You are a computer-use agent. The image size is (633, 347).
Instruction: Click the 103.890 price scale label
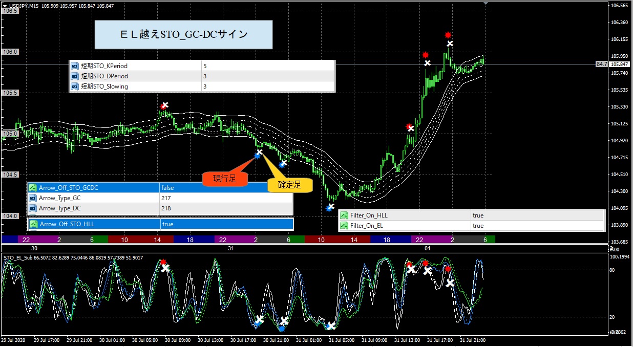[x=619, y=225]
